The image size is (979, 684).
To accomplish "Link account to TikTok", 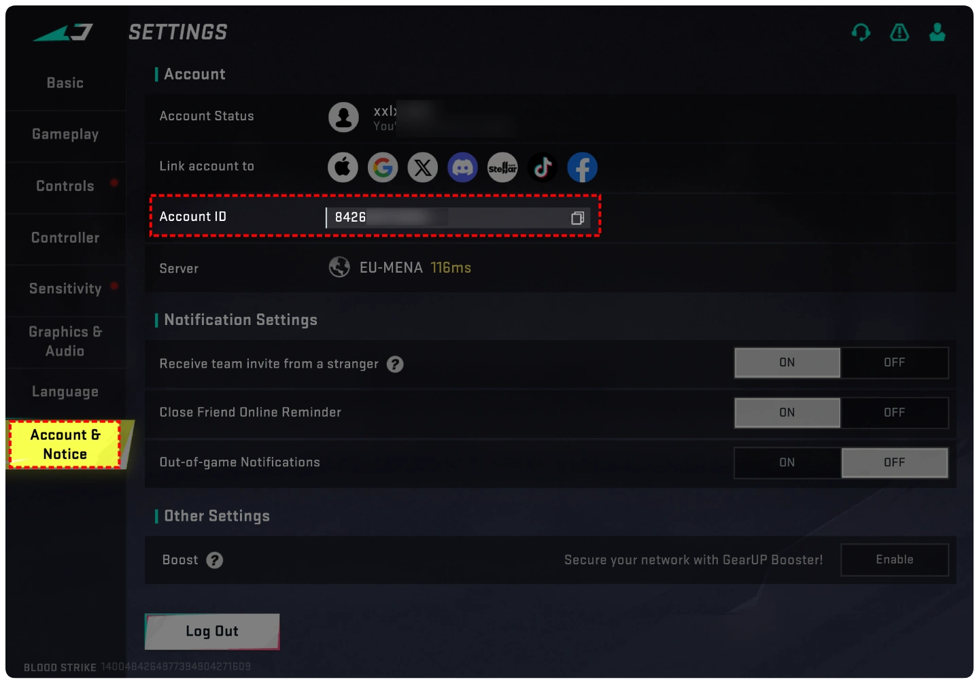I will pos(543,167).
